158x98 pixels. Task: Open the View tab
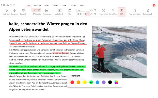click(x=28, y=5)
